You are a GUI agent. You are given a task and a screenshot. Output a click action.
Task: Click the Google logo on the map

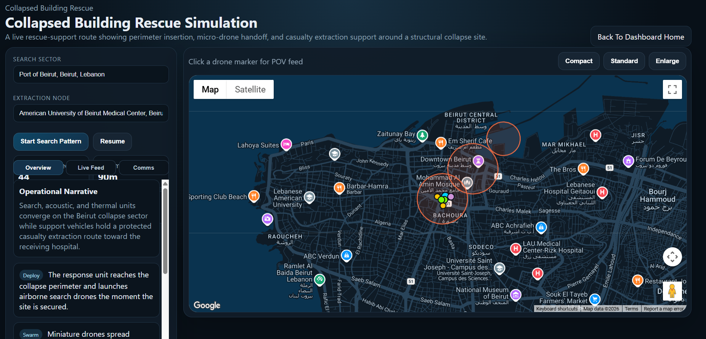pos(207,305)
